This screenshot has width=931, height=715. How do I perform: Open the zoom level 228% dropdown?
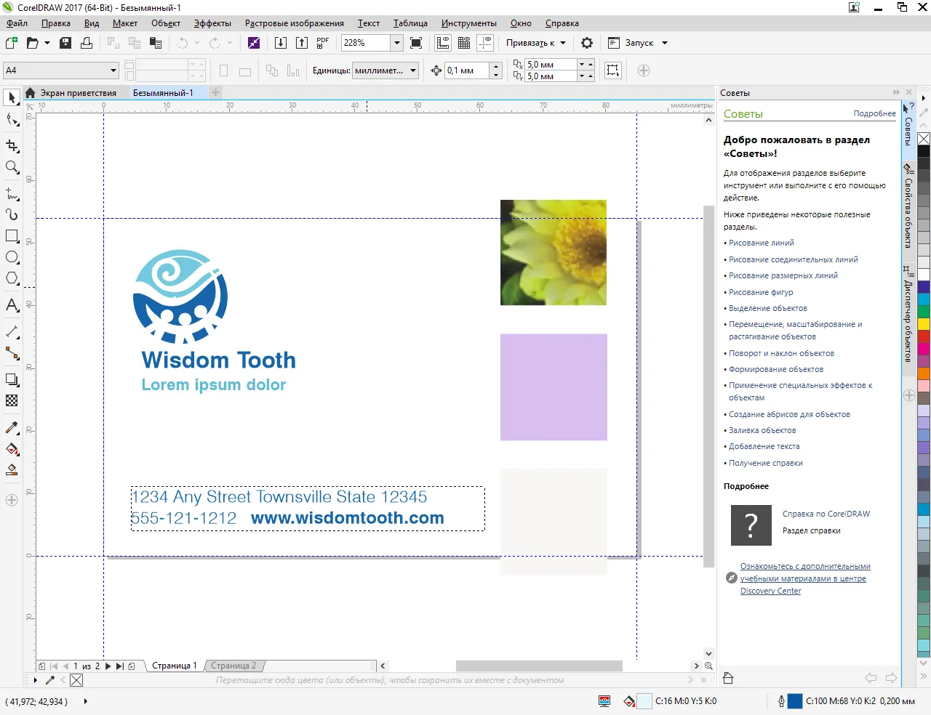click(397, 43)
